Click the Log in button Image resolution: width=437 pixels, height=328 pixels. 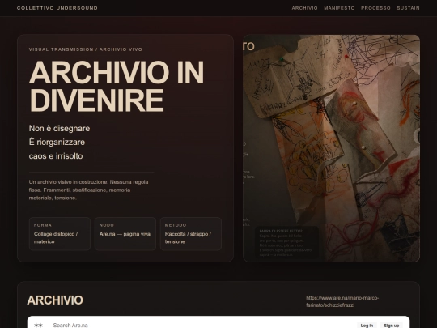pyautogui.click(x=367, y=326)
